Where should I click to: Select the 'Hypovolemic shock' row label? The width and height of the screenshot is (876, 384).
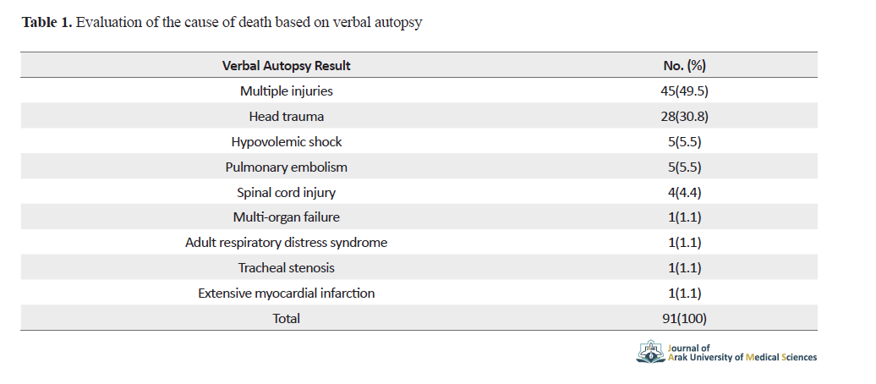(286, 142)
